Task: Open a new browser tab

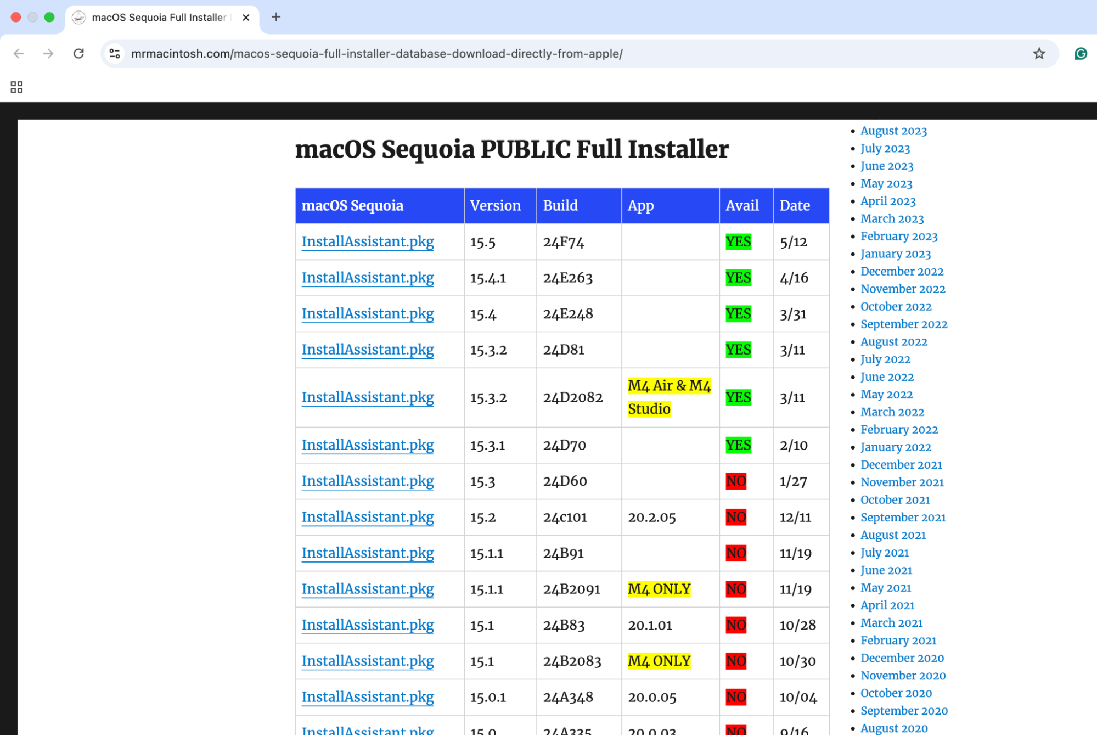Action: click(x=275, y=17)
